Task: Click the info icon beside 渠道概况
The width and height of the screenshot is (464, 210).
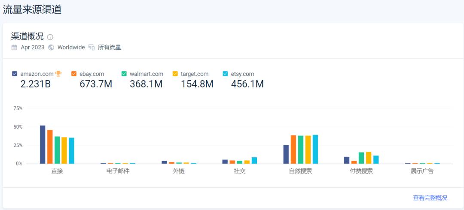Action: pyautogui.click(x=50, y=37)
